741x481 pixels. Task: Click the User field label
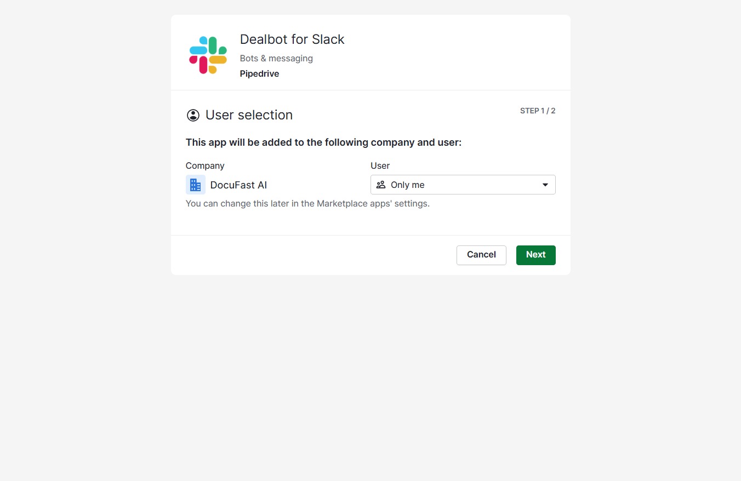point(380,165)
